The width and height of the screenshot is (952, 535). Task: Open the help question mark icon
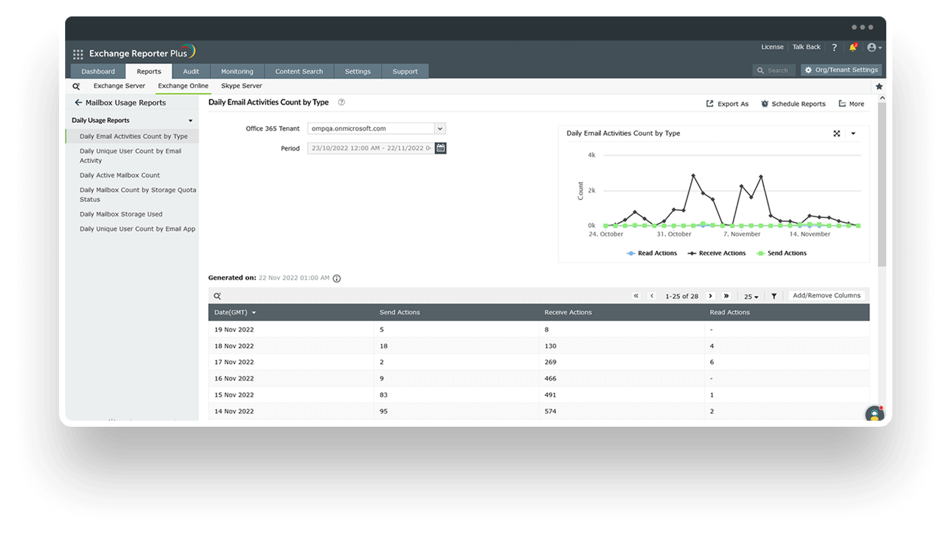834,47
